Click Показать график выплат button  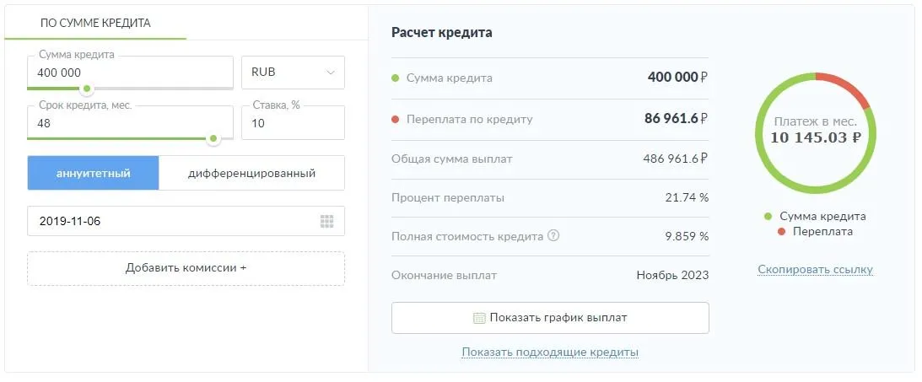click(550, 318)
